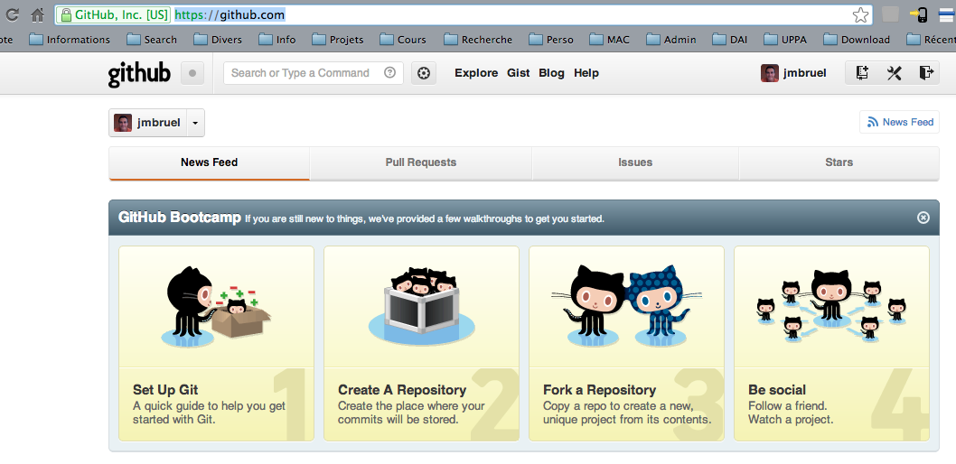Open the jmbruel account context dropdown

(x=156, y=123)
